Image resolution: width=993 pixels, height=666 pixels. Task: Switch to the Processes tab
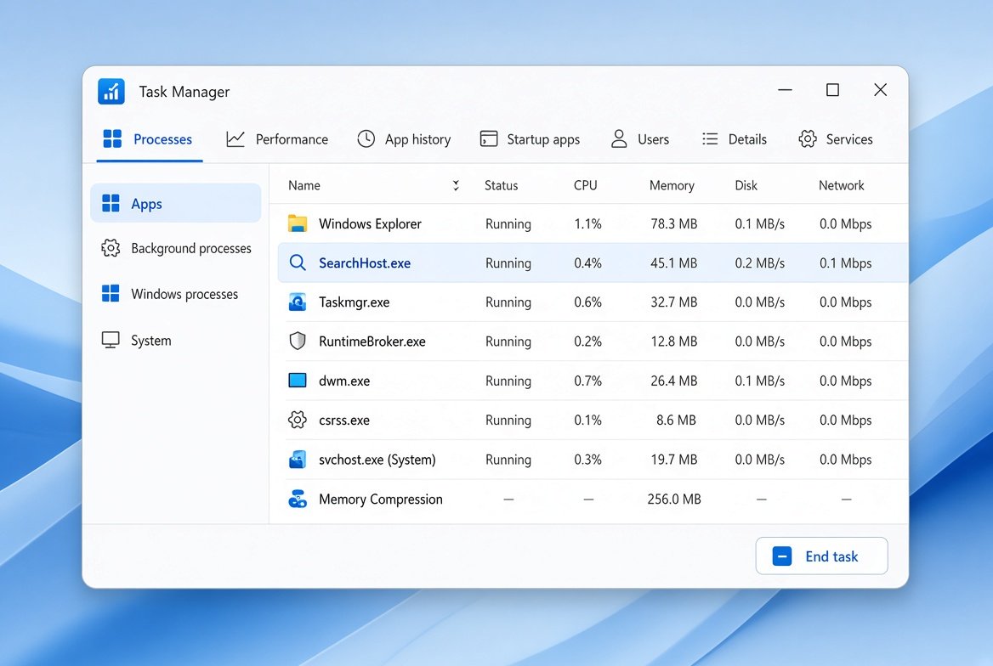click(x=150, y=139)
